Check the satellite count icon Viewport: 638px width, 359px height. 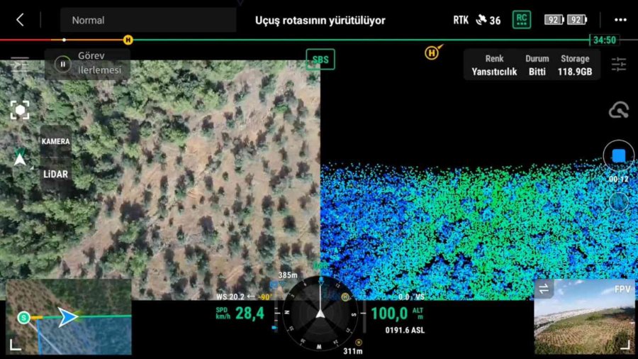click(488, 20)
